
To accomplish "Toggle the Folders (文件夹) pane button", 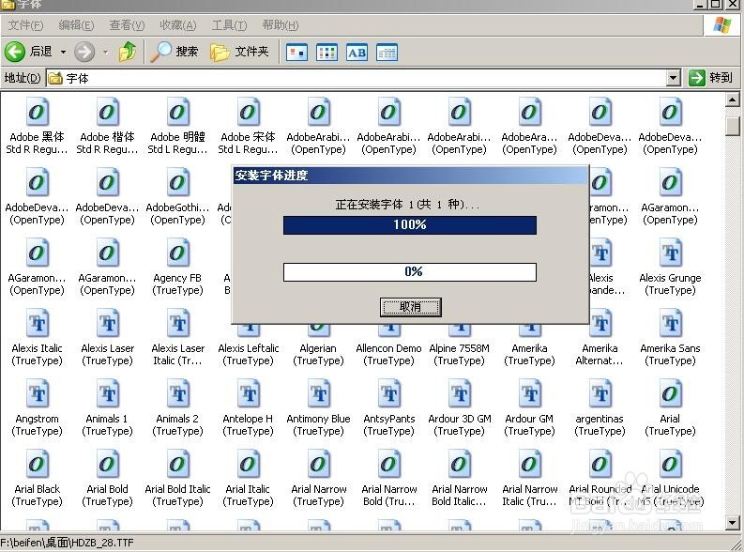I will [239, 52].
